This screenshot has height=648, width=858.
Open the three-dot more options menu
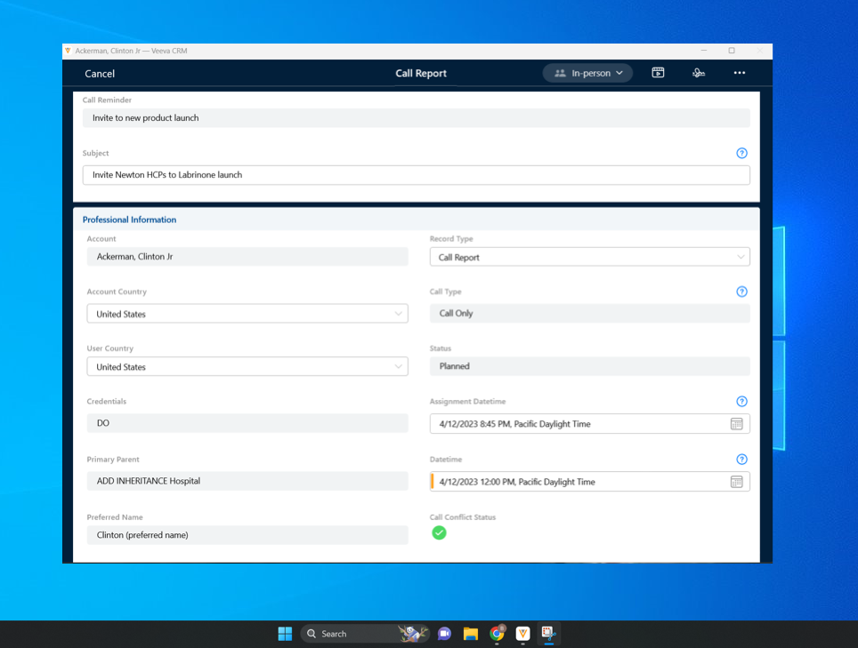[739, 73]
